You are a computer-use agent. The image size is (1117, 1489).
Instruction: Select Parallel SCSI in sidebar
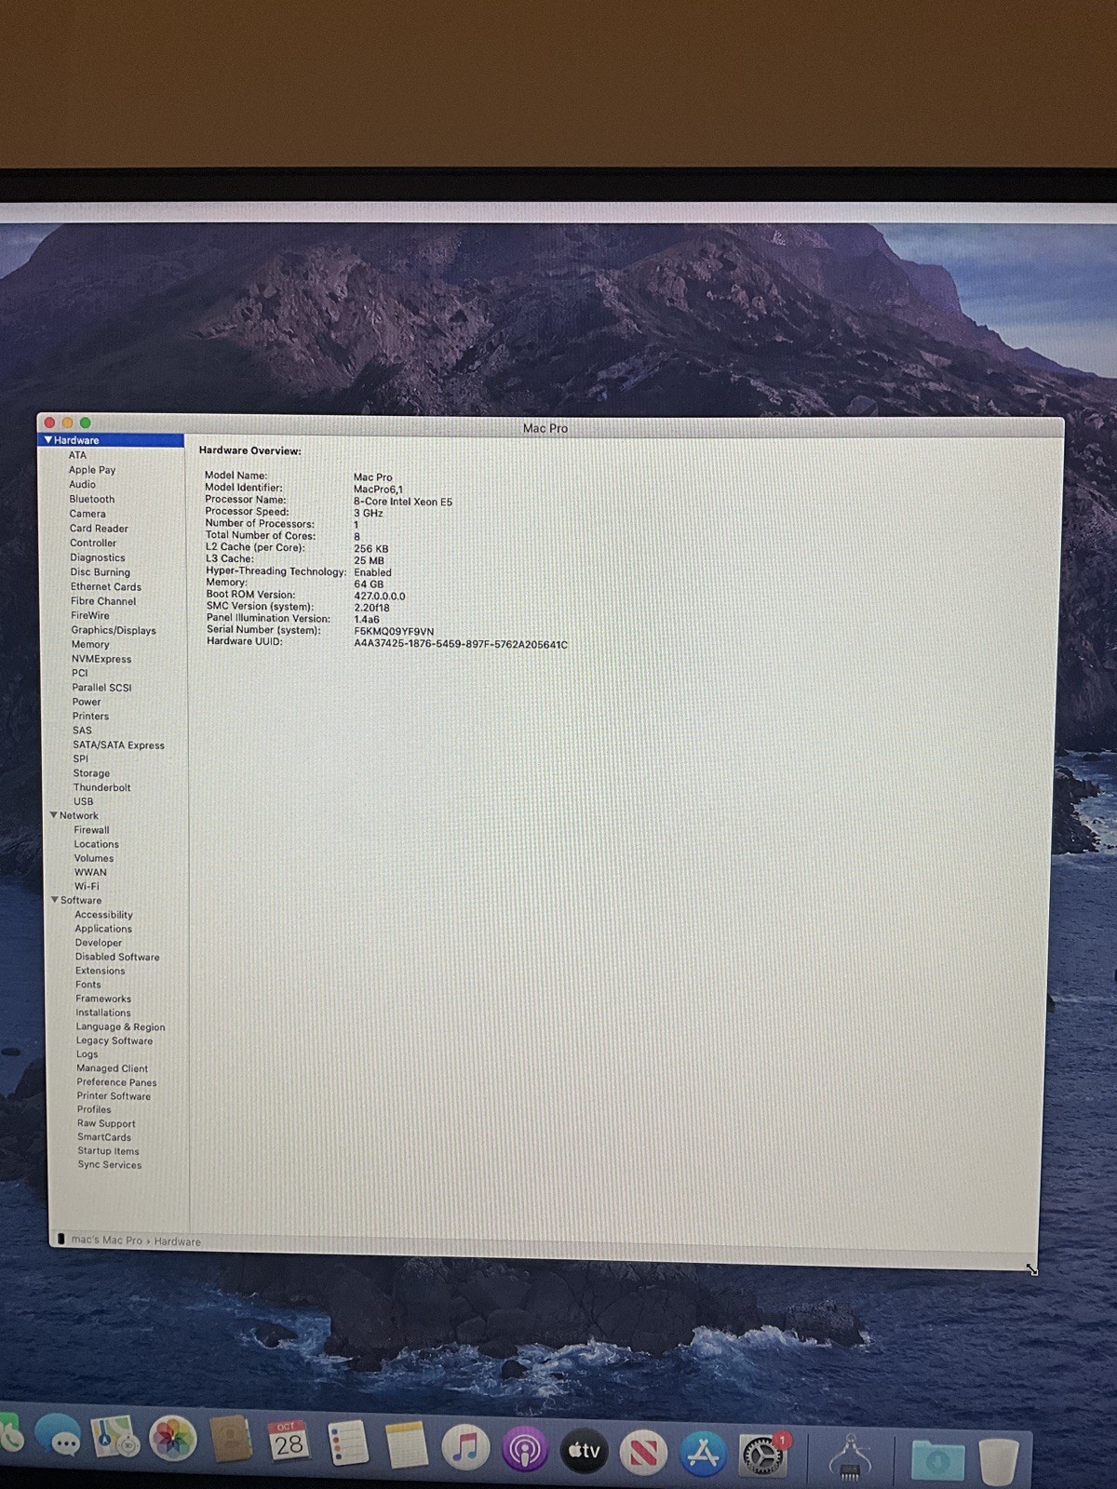click(101, 687)
